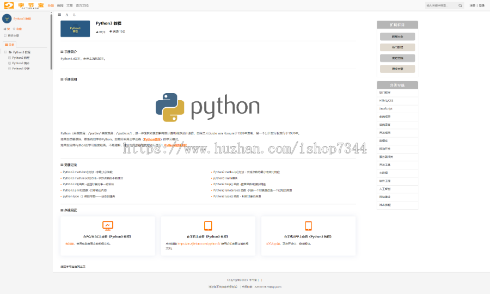Open the first Python3 教程 child page
This screenshot has height=294, width=490.
tap(21, 58)
